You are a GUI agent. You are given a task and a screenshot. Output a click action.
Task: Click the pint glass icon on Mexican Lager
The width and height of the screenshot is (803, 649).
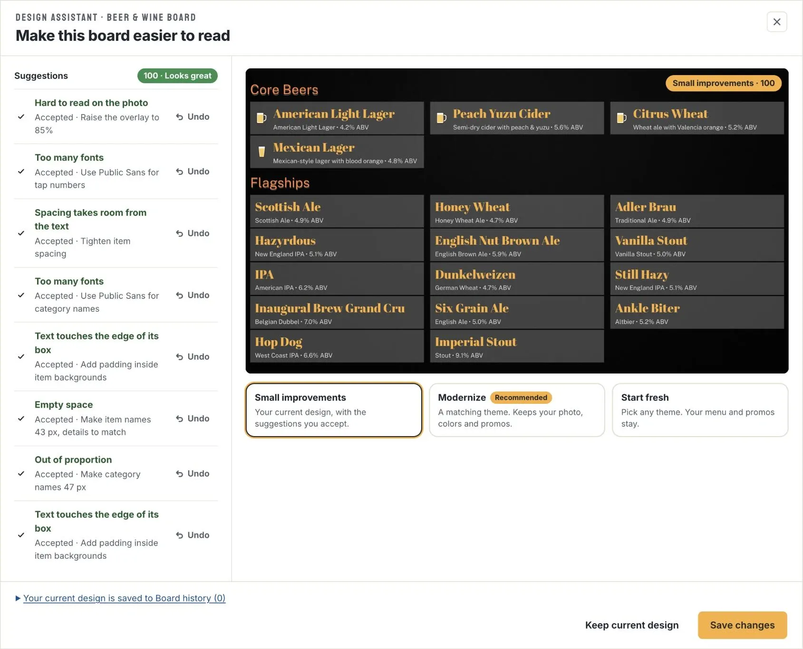tap(261, 152)
